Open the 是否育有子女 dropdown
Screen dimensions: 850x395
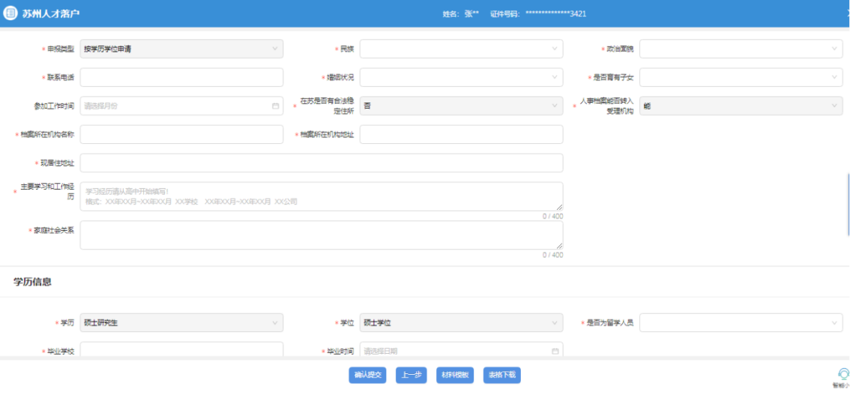tap(740, 78)
